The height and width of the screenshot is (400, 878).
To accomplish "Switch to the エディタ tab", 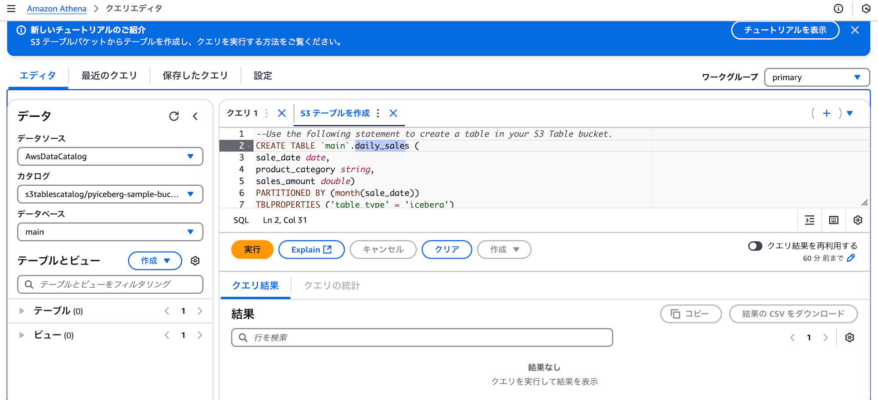I will (38, 76).
